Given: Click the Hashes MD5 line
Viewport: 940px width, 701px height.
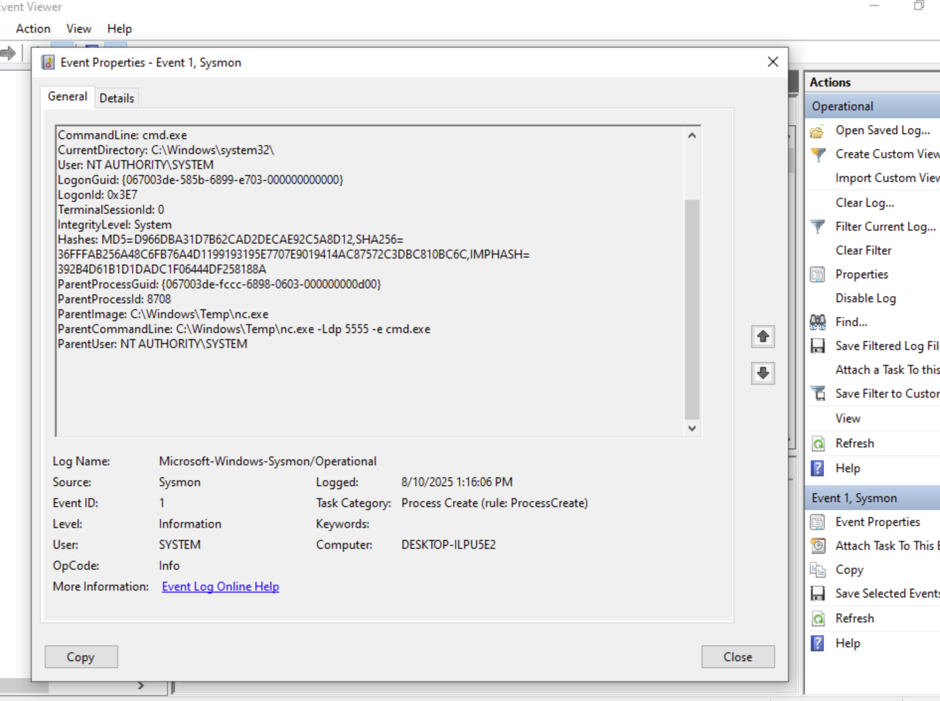Looking at the screenshot, I should (x=231, y=240).
